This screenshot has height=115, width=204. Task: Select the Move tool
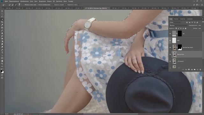(x=2, y=11)
